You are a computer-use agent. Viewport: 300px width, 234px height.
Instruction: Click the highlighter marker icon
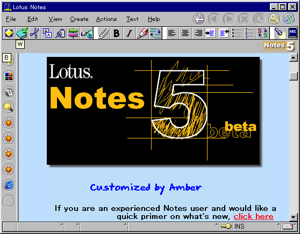(142, 33)
